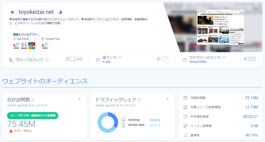
Task: Open the 東洋経済 ONLINE app icon
Action: (24, 46)
